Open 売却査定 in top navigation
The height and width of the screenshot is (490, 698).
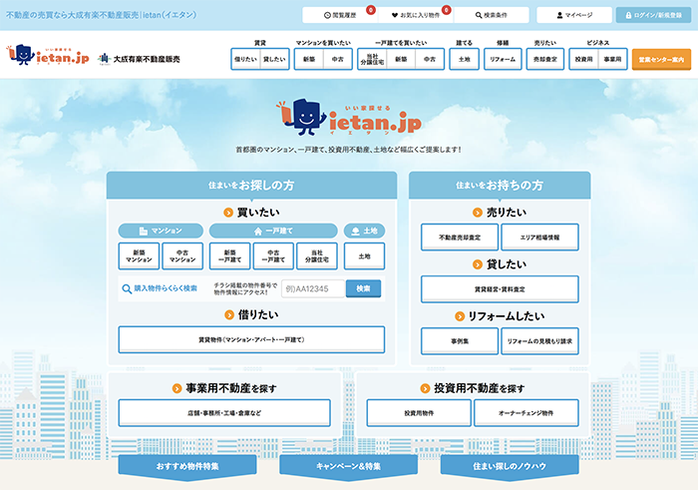[545, 60]
